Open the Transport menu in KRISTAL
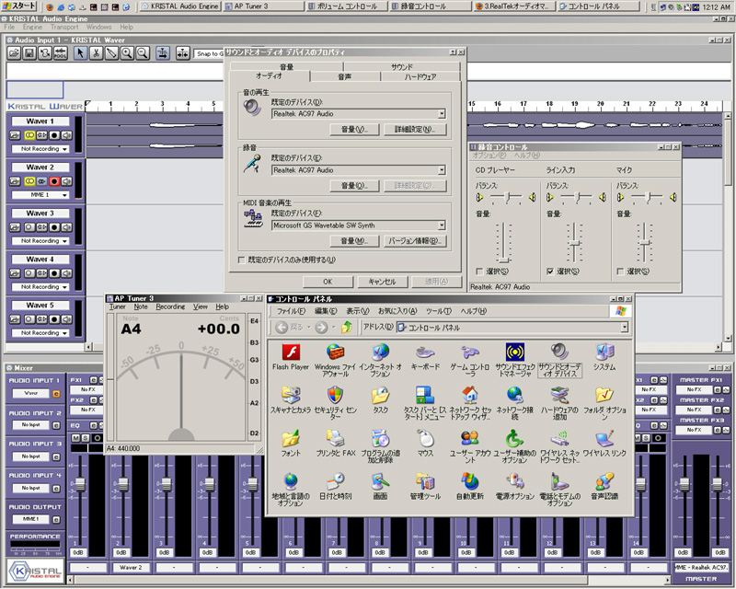 click(x=66, y=28)
